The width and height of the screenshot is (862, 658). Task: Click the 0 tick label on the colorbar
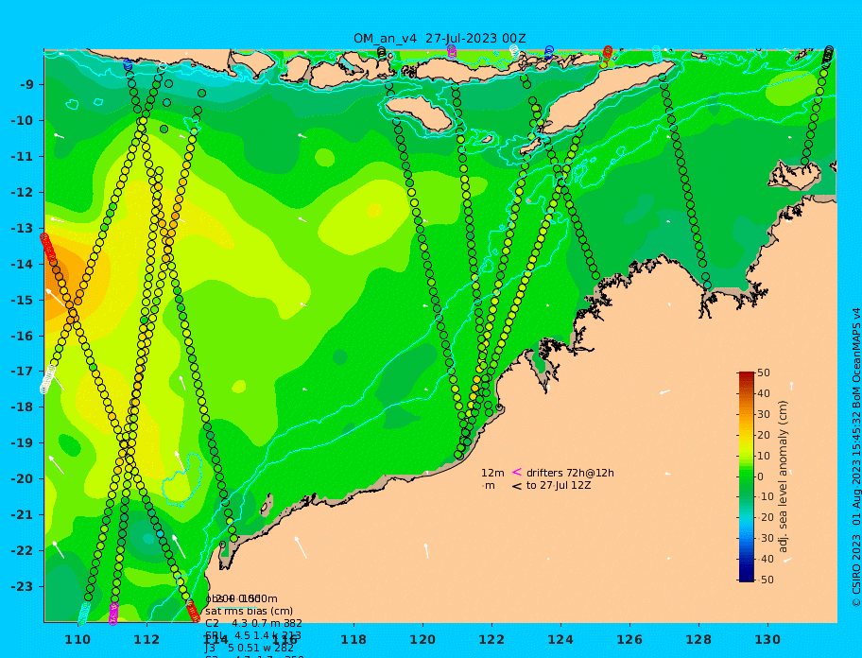(761, 476)
